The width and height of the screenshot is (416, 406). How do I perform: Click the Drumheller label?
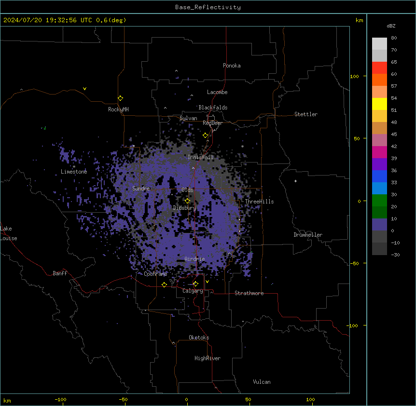tap(308, 235)
